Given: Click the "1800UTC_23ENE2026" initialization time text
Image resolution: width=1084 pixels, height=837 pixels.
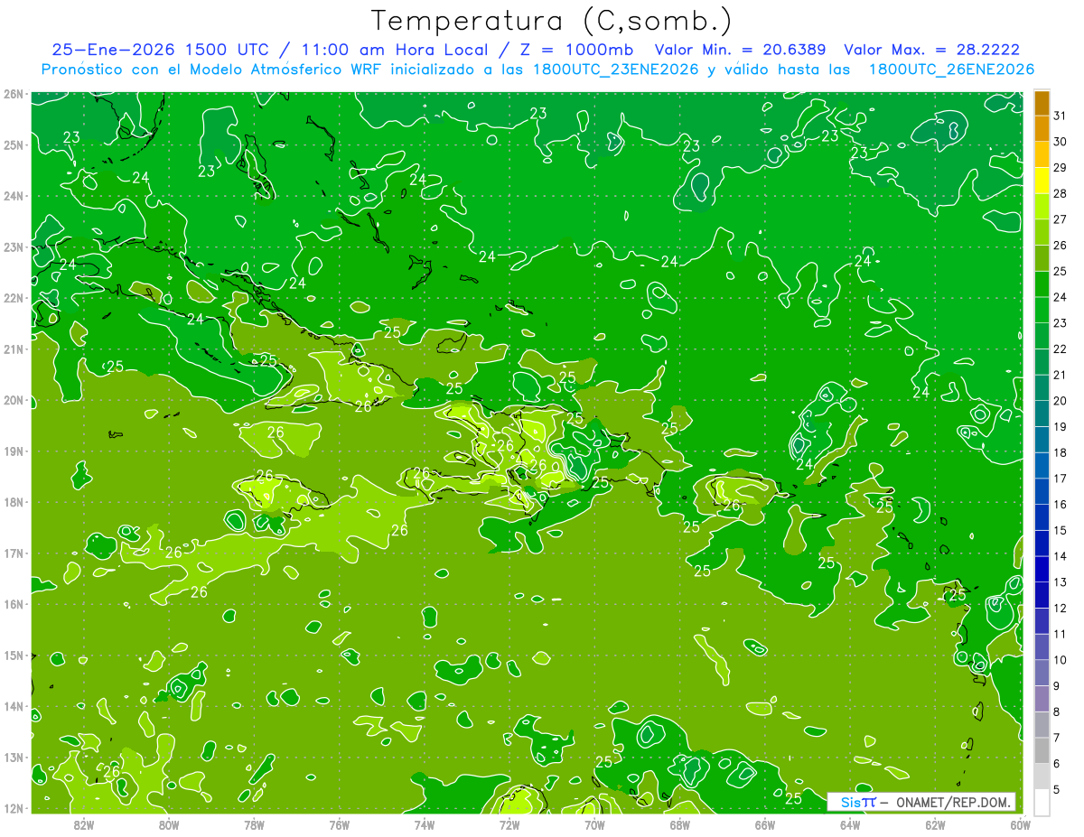Looking at the screenshot, I should (615, 70).
